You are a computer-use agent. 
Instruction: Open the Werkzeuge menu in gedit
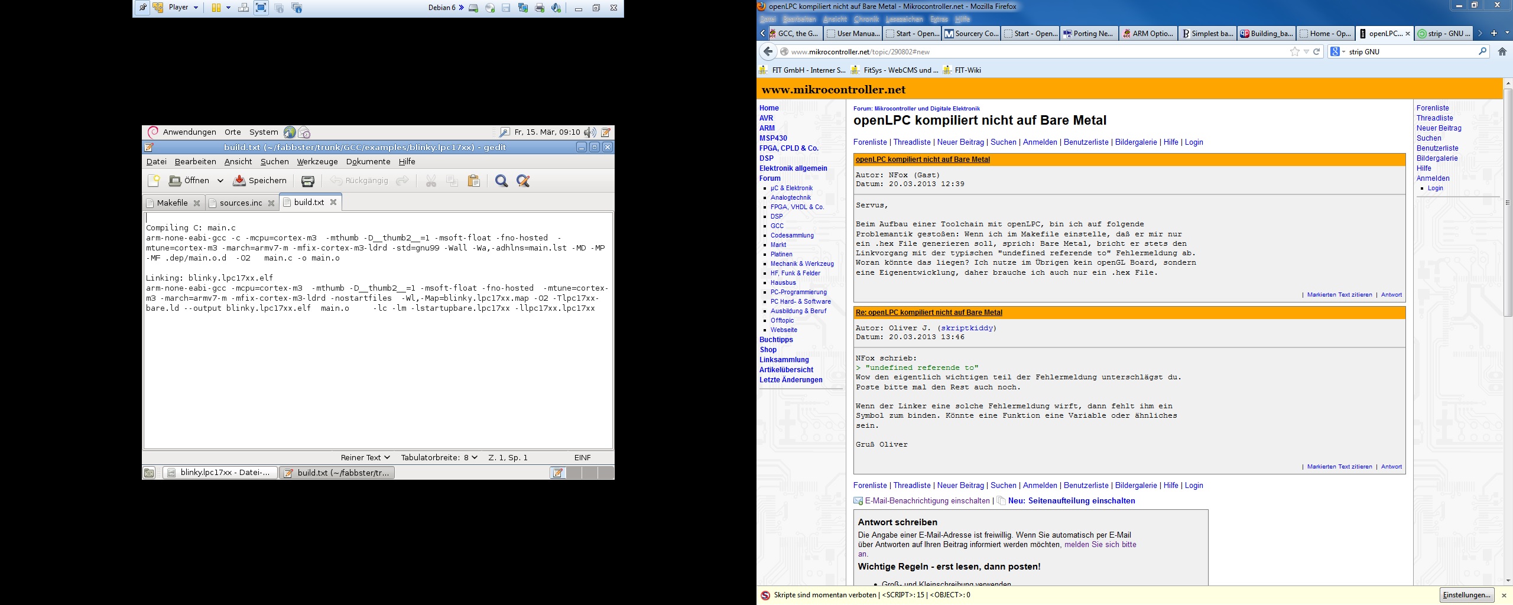[317, 161]
